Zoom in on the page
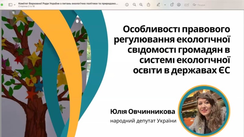The height and width of the screenshot is (137, 244). [x=141, y=5]
